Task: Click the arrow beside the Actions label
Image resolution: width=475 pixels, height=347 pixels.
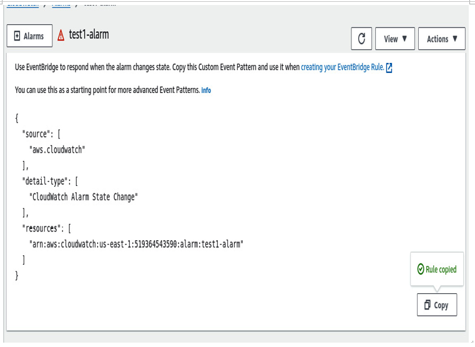Action: 454,39
